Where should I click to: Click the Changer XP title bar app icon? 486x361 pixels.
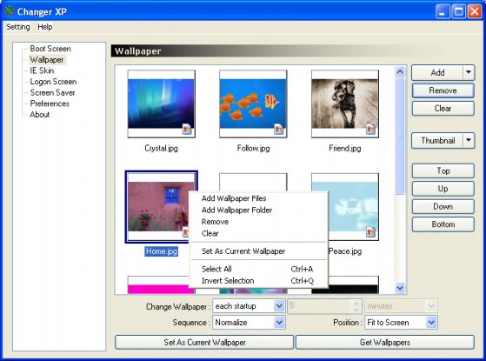coord(10,11)
